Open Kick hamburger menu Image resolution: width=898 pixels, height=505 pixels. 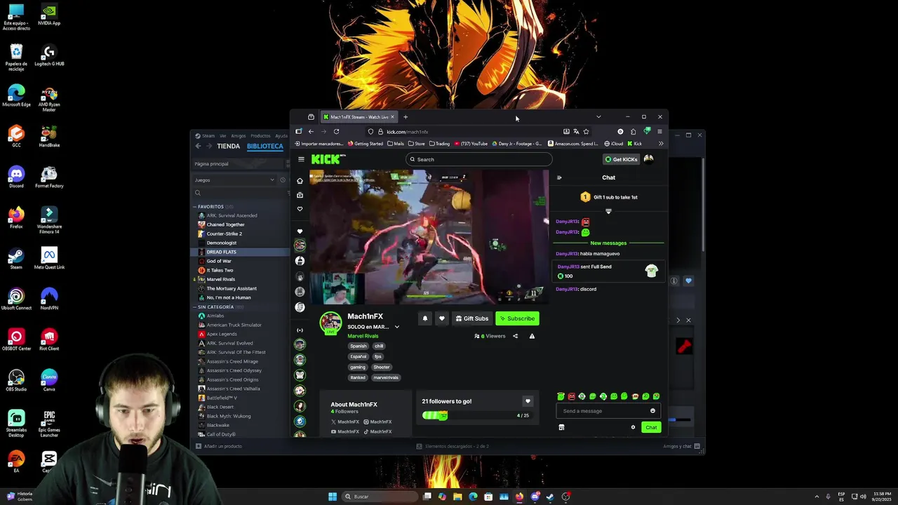click(301, 159)
